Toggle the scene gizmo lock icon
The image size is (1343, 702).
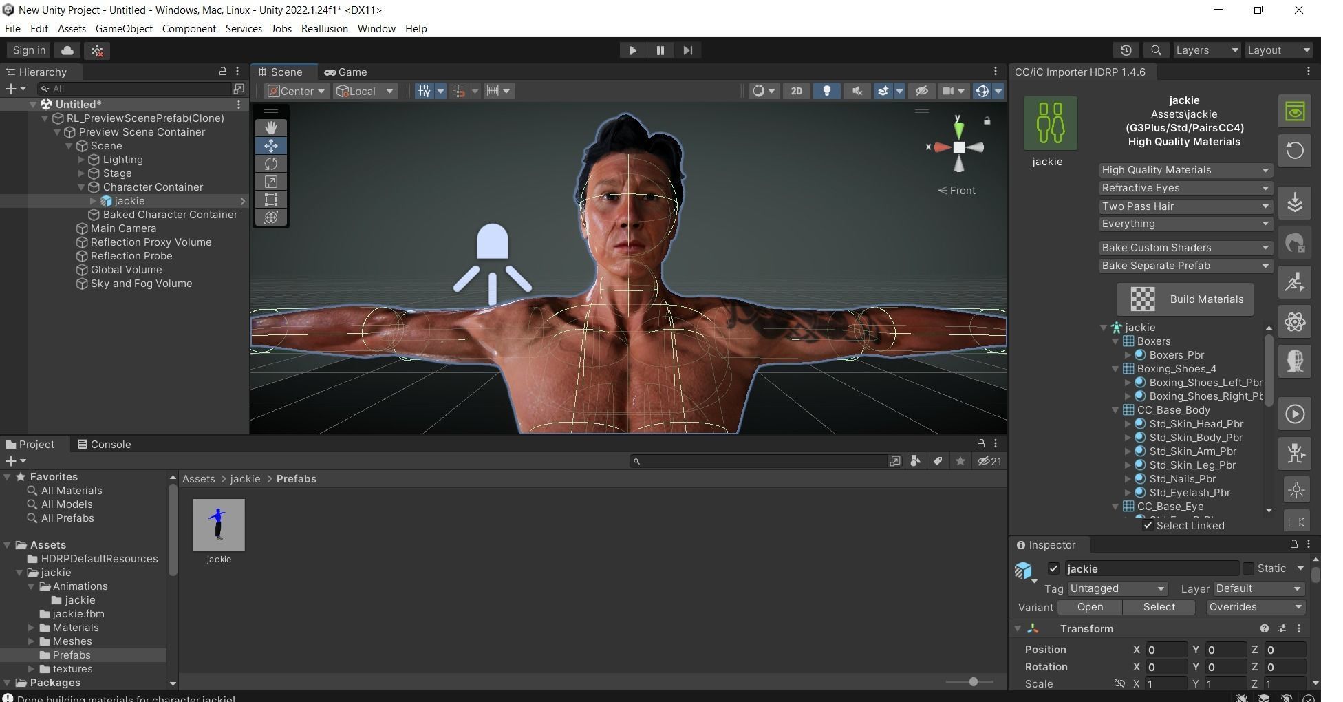pyautogui.click(x=987, y=121)
